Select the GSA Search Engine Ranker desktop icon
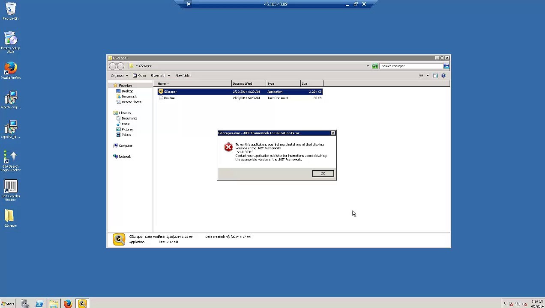The height and width of the screenshot is (308, 545). click(10, 161)
